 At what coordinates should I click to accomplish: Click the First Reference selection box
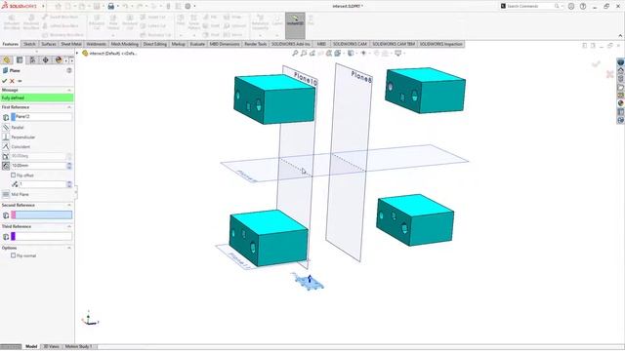(42, 117)
